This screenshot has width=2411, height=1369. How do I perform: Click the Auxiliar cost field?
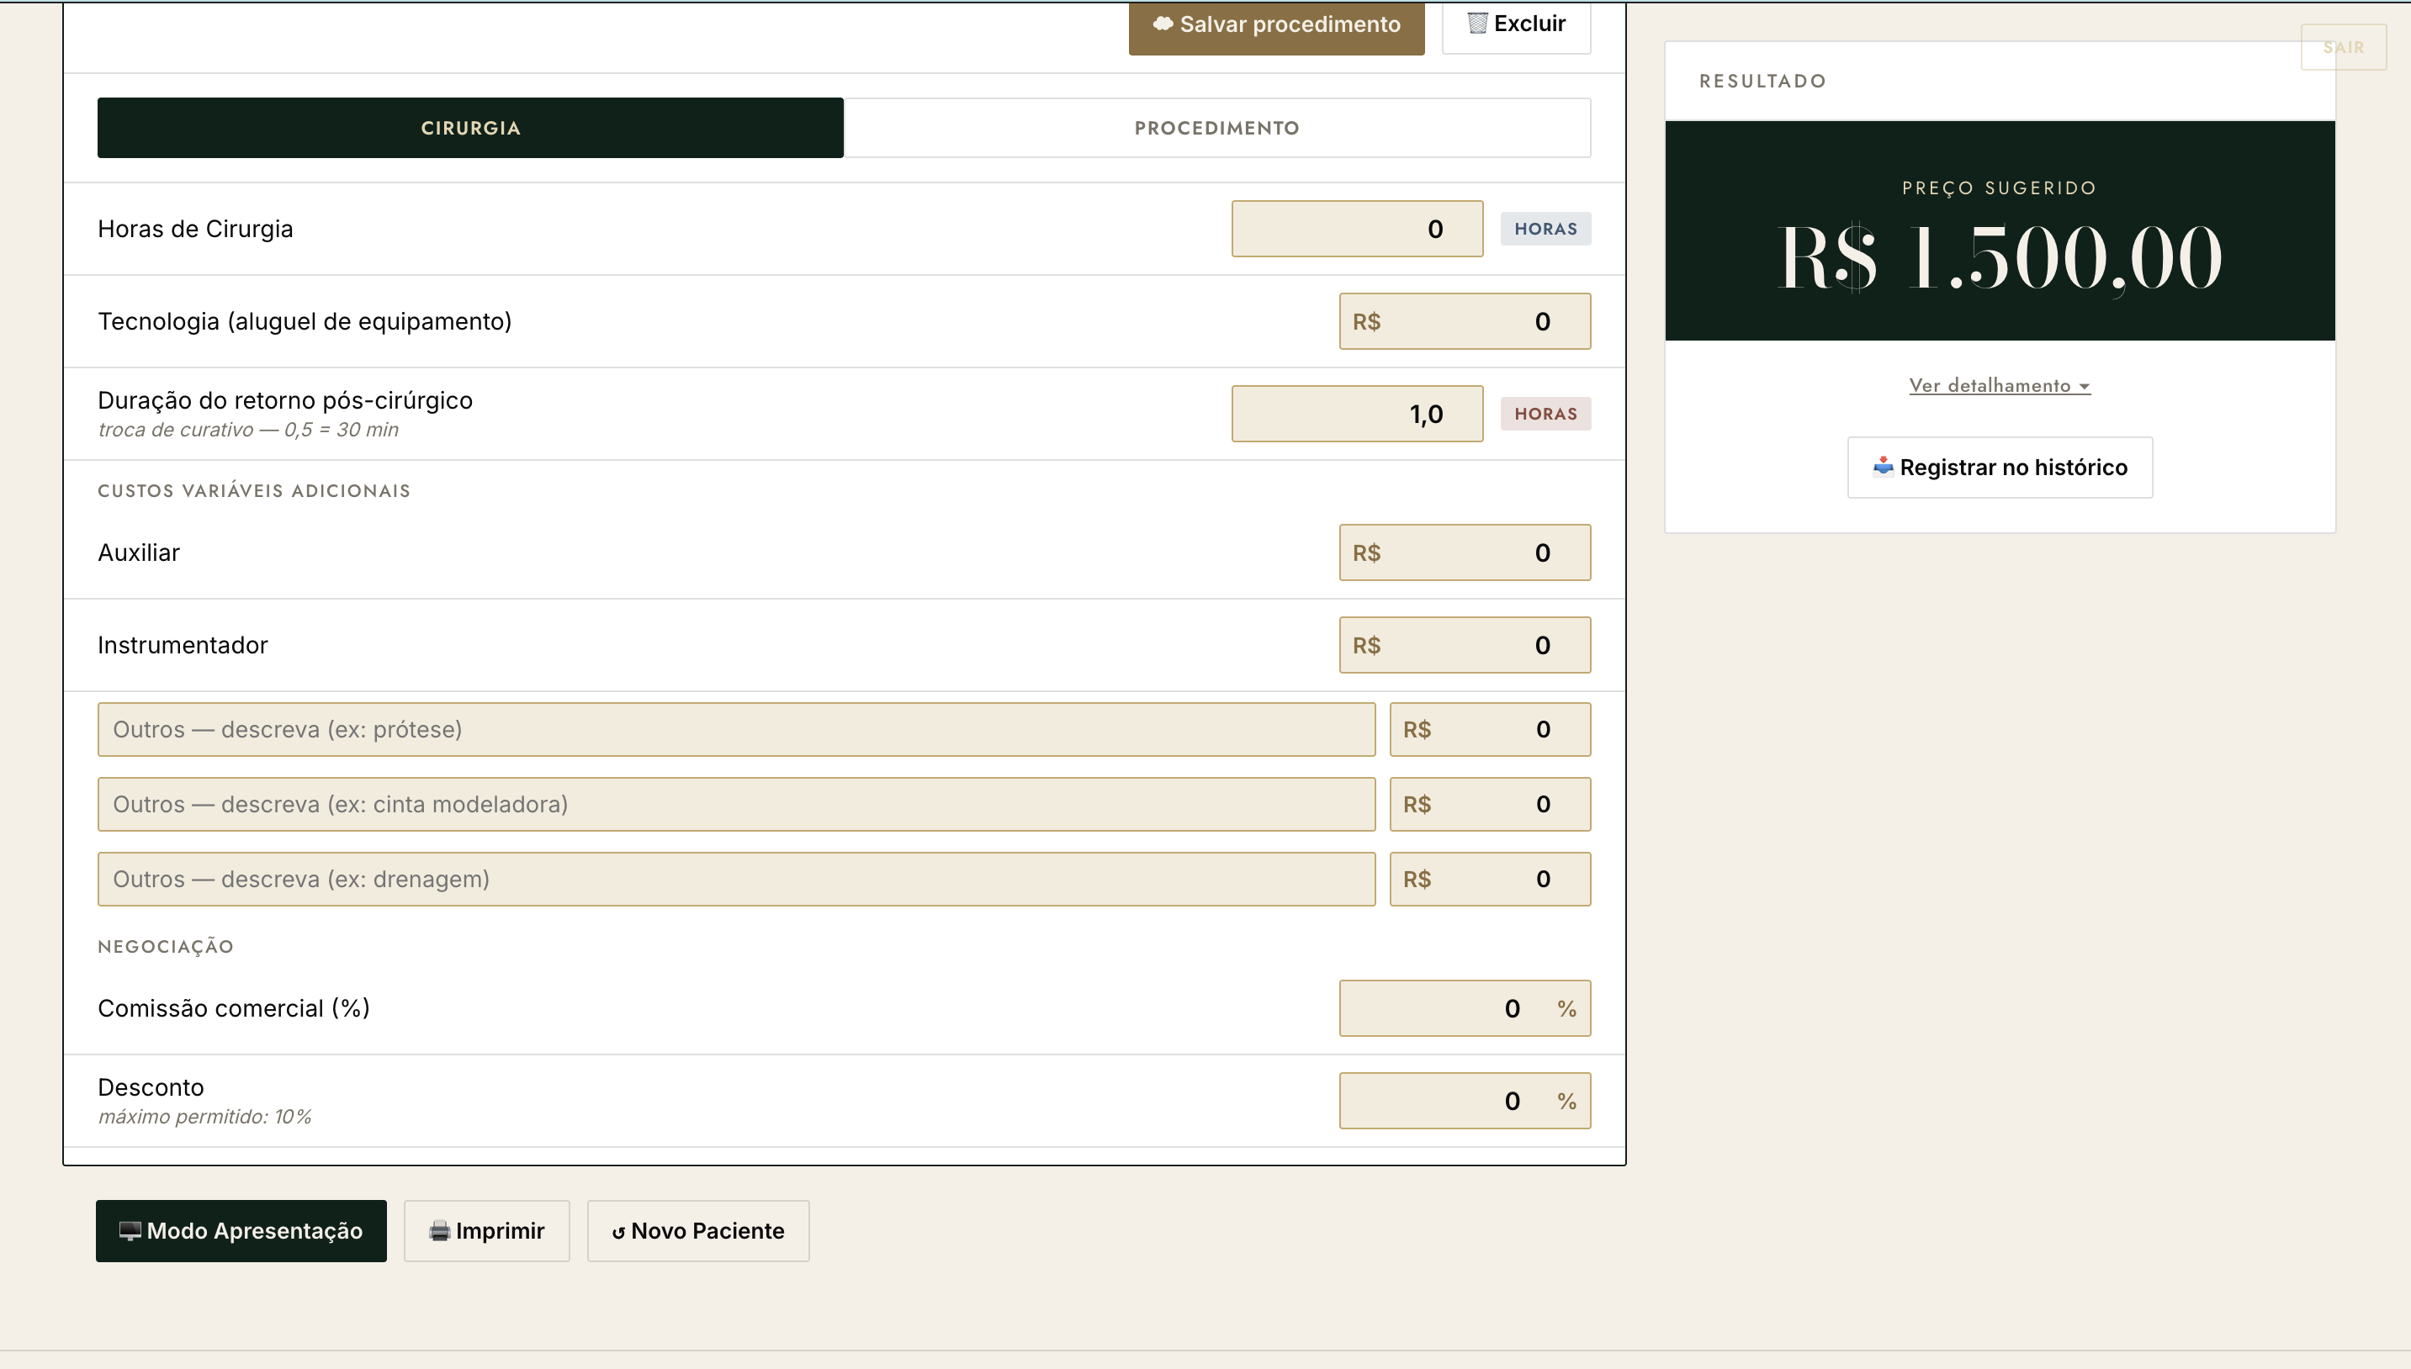1464,552
